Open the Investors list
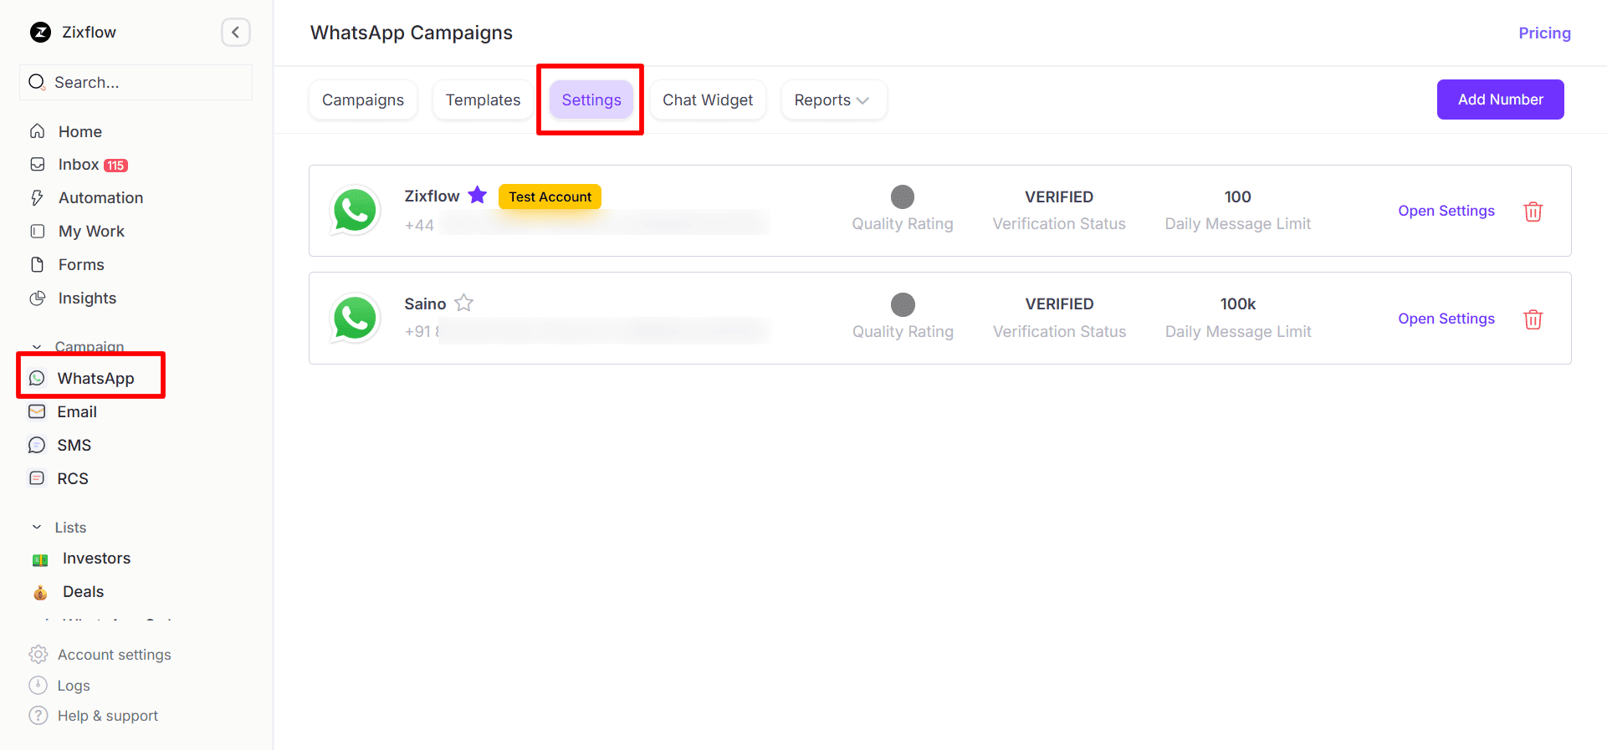Image resolution: width=1607 pixels, height=750 pixels. click(96, 559)
